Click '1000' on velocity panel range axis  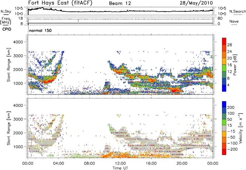click(18, 147)
